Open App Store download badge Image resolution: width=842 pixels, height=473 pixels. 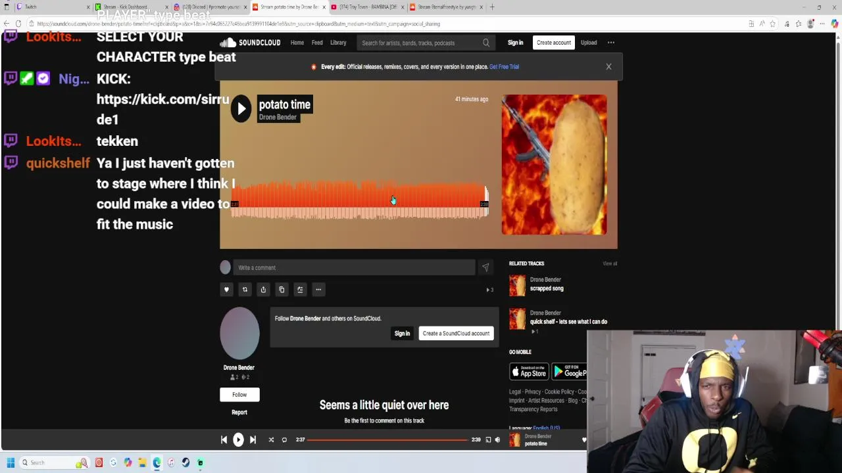pos(529,372)
